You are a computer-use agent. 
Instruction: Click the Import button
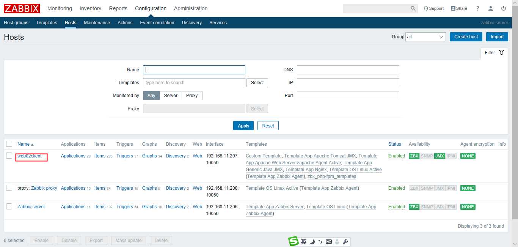(497, 37)
